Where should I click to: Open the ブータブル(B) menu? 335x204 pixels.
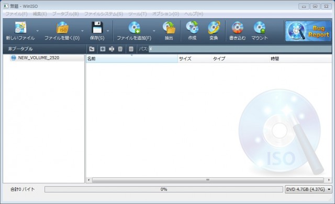coord(65,14)
